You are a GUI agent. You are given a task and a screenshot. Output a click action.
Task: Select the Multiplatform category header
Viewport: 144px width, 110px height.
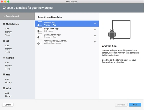pos(13,24)
